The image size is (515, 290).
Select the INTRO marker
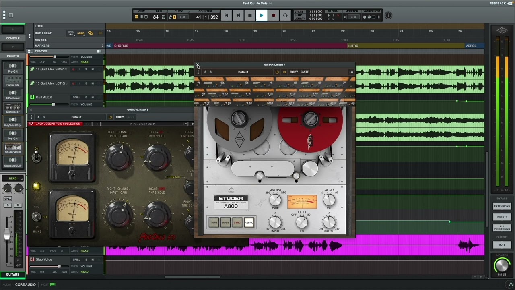coord(353,46)
